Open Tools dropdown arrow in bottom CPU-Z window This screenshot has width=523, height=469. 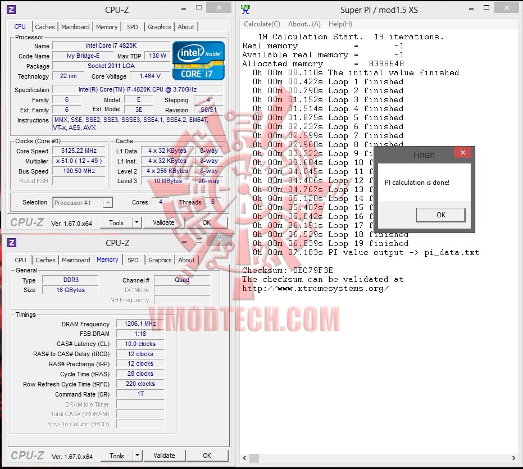point(138,456)
